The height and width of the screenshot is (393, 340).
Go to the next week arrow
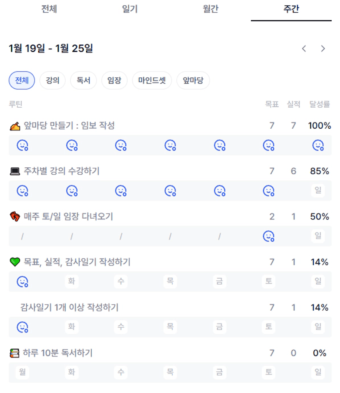point(323,49)
